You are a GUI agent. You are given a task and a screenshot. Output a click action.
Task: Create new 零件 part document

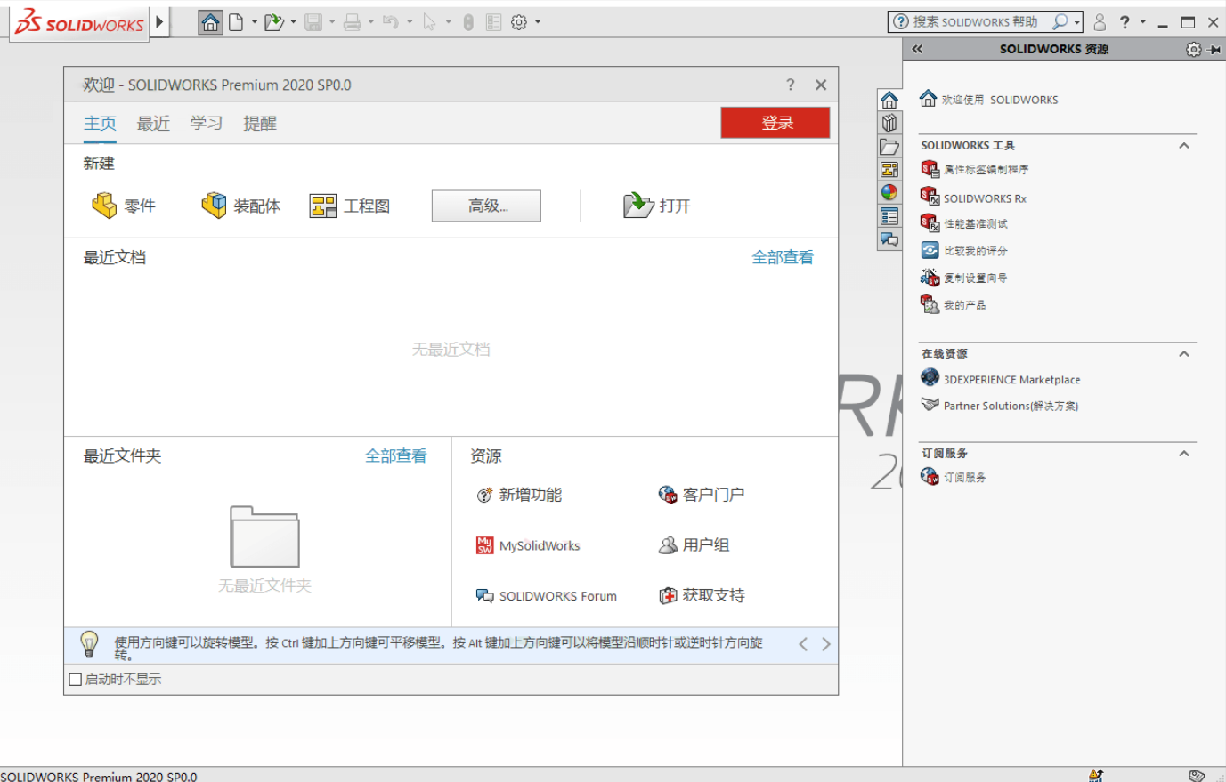[x=124, y=206]
